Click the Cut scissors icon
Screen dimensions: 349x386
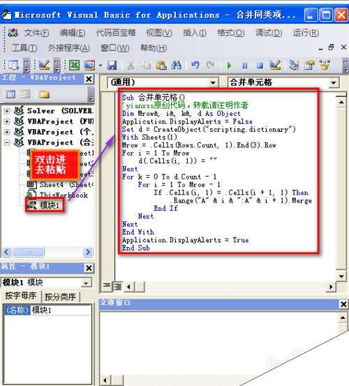[x=131, y=65]
